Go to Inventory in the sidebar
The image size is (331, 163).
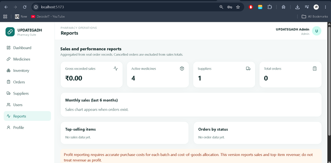27,71
